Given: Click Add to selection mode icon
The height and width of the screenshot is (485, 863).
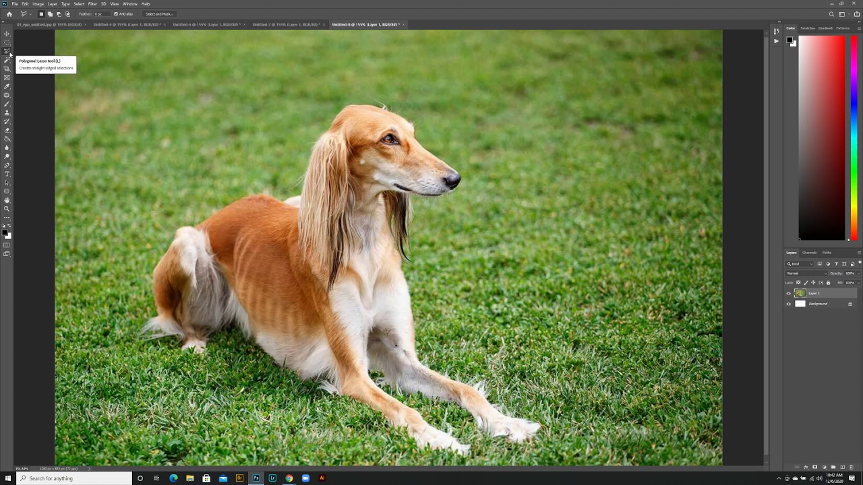Looking at the screenshot, I should point(50,14).
